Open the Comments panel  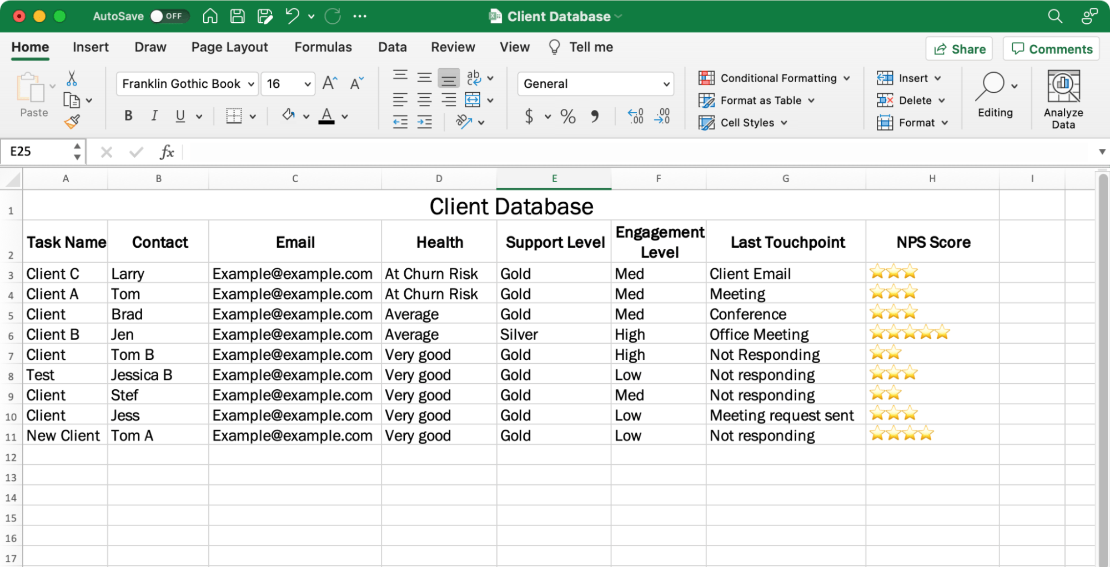pyautogui.click(x=1051, y=49)
